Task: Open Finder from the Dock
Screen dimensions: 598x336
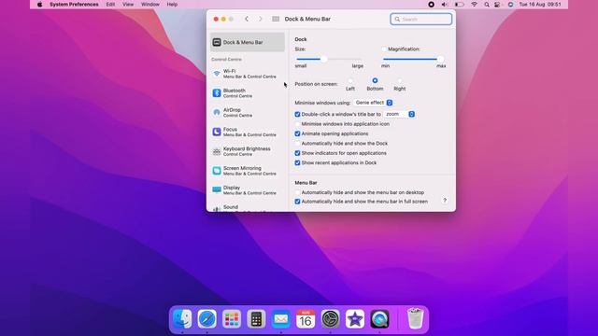Action: pos(182,319)
